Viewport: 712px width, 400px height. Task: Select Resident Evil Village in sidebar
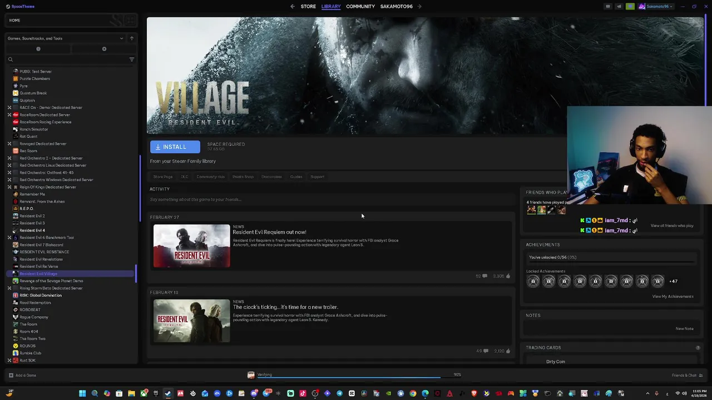coord(38,274)
